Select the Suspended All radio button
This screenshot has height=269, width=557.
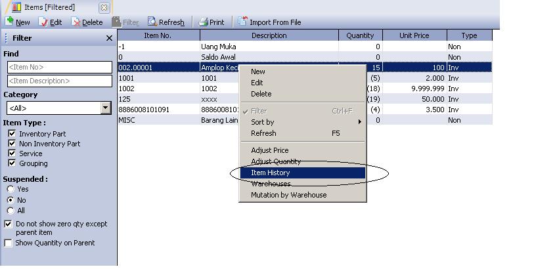[11, 211]
